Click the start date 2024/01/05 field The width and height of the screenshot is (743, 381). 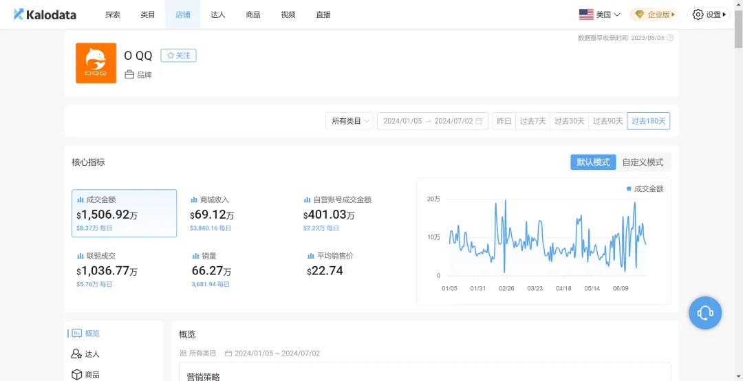(402, 121)
